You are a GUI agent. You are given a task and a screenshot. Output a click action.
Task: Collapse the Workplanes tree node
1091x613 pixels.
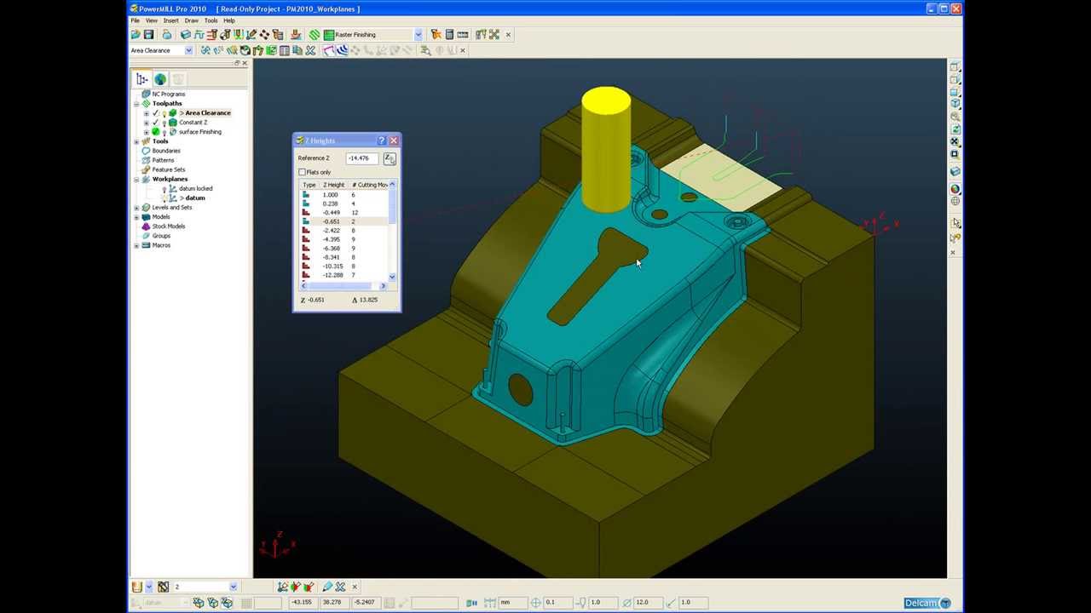tap(136, 180)
